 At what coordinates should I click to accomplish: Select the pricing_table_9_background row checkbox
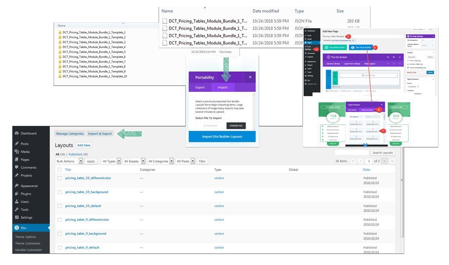(x=60, y=234)
